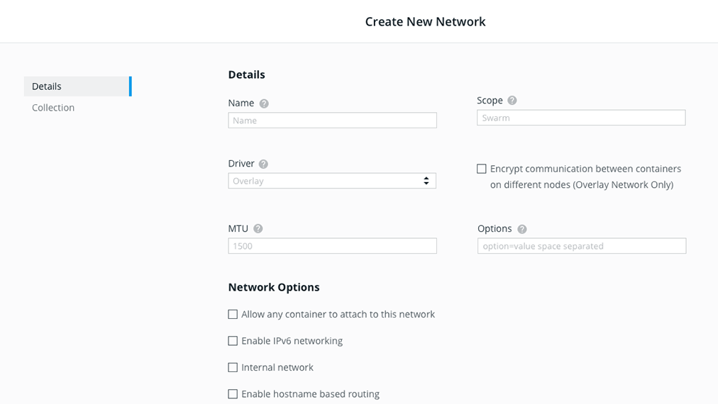Enable encrypt communication between containers checkbox

pos(481,169)
